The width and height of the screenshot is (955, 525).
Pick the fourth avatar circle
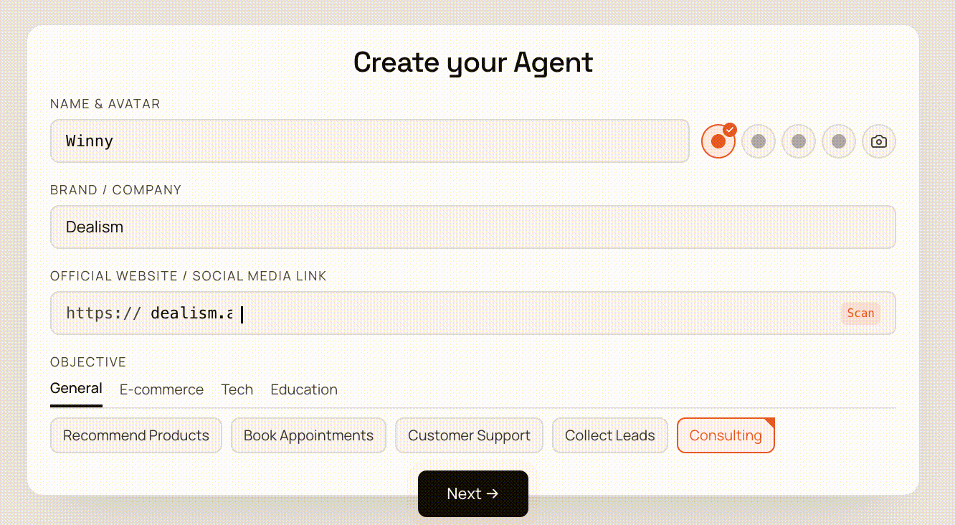(839, 141)
